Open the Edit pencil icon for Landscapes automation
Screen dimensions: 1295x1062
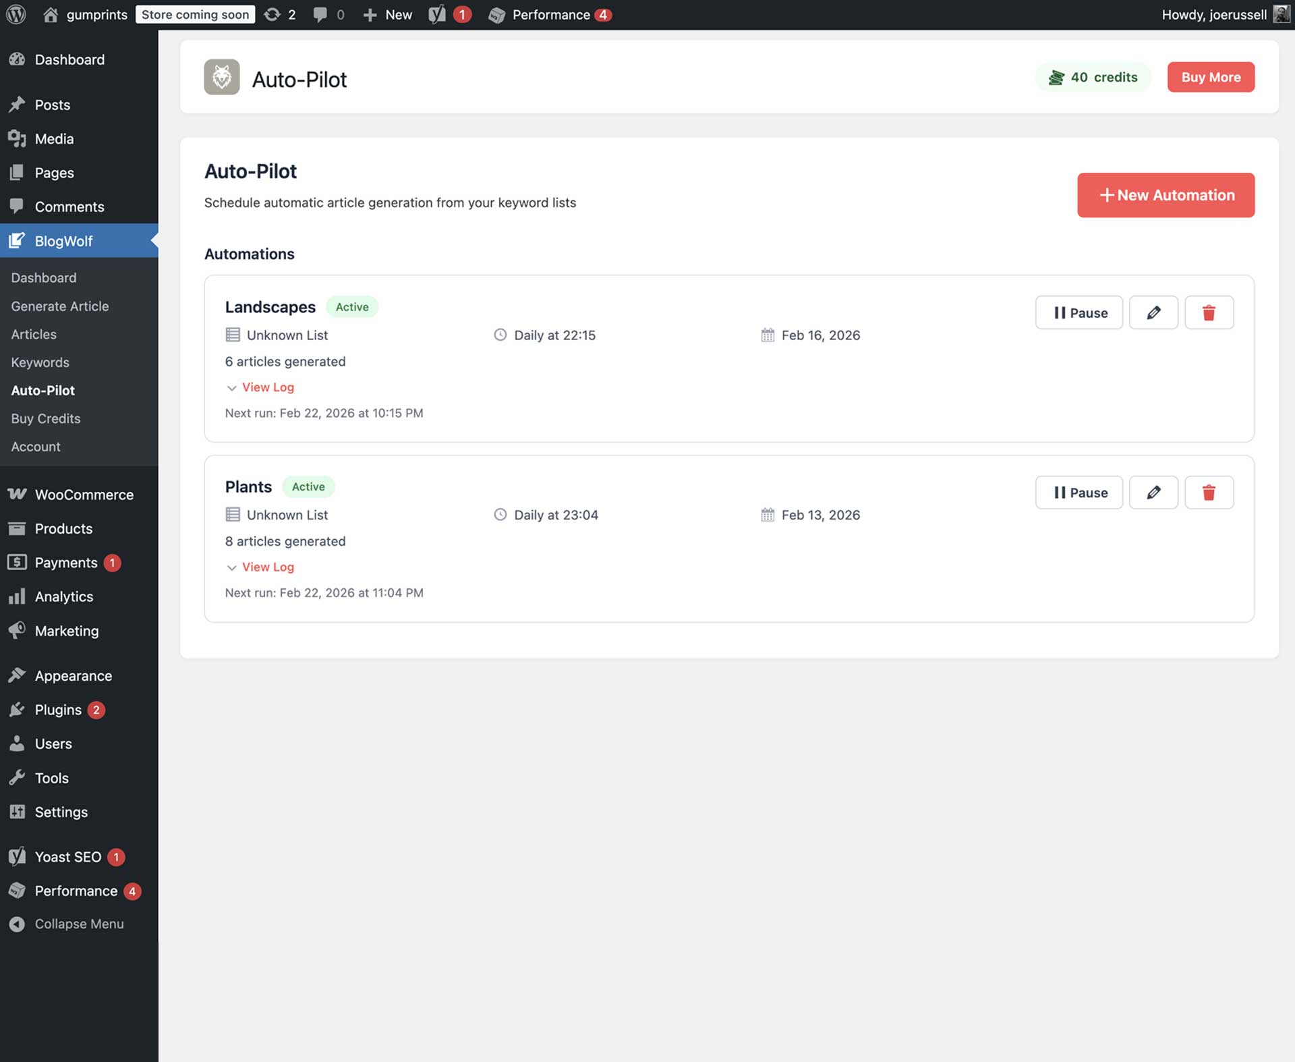(1153, 312)
